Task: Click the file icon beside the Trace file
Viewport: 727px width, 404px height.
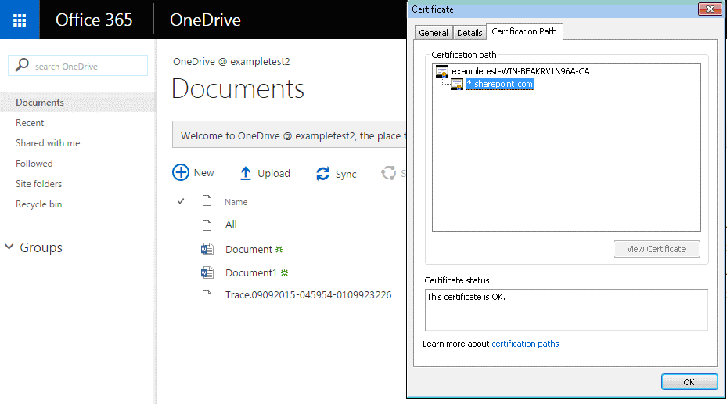Action: pos(207,295)
